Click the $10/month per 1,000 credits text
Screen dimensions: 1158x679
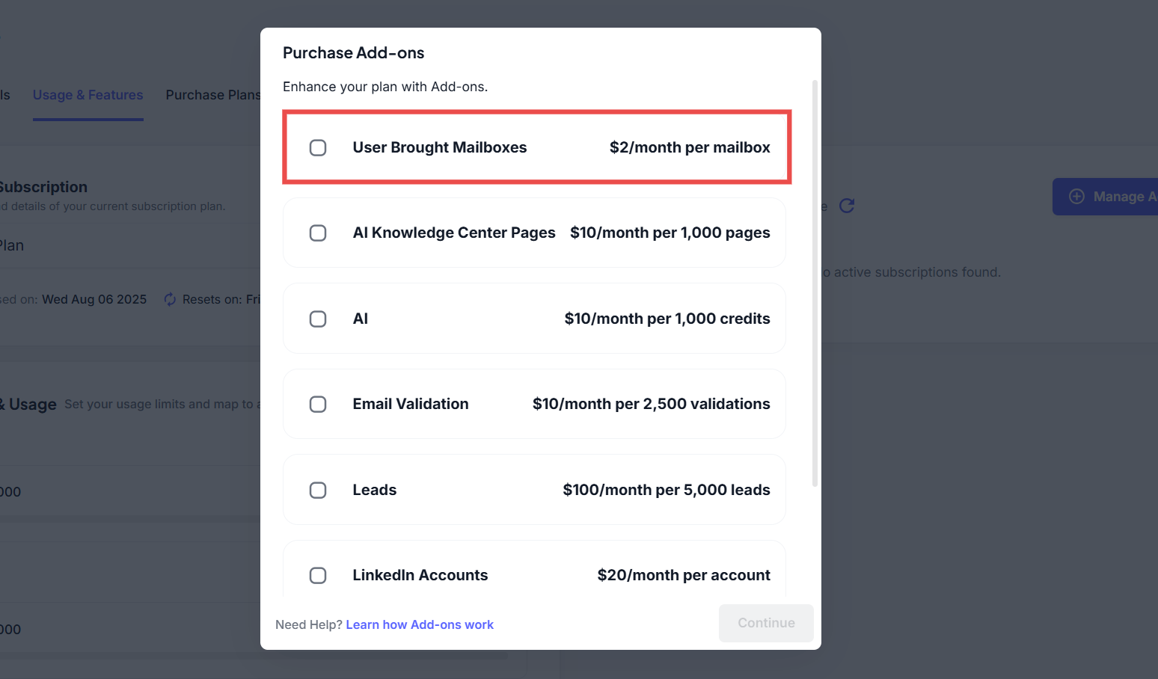pyautogui.click(x=667, y=319)
